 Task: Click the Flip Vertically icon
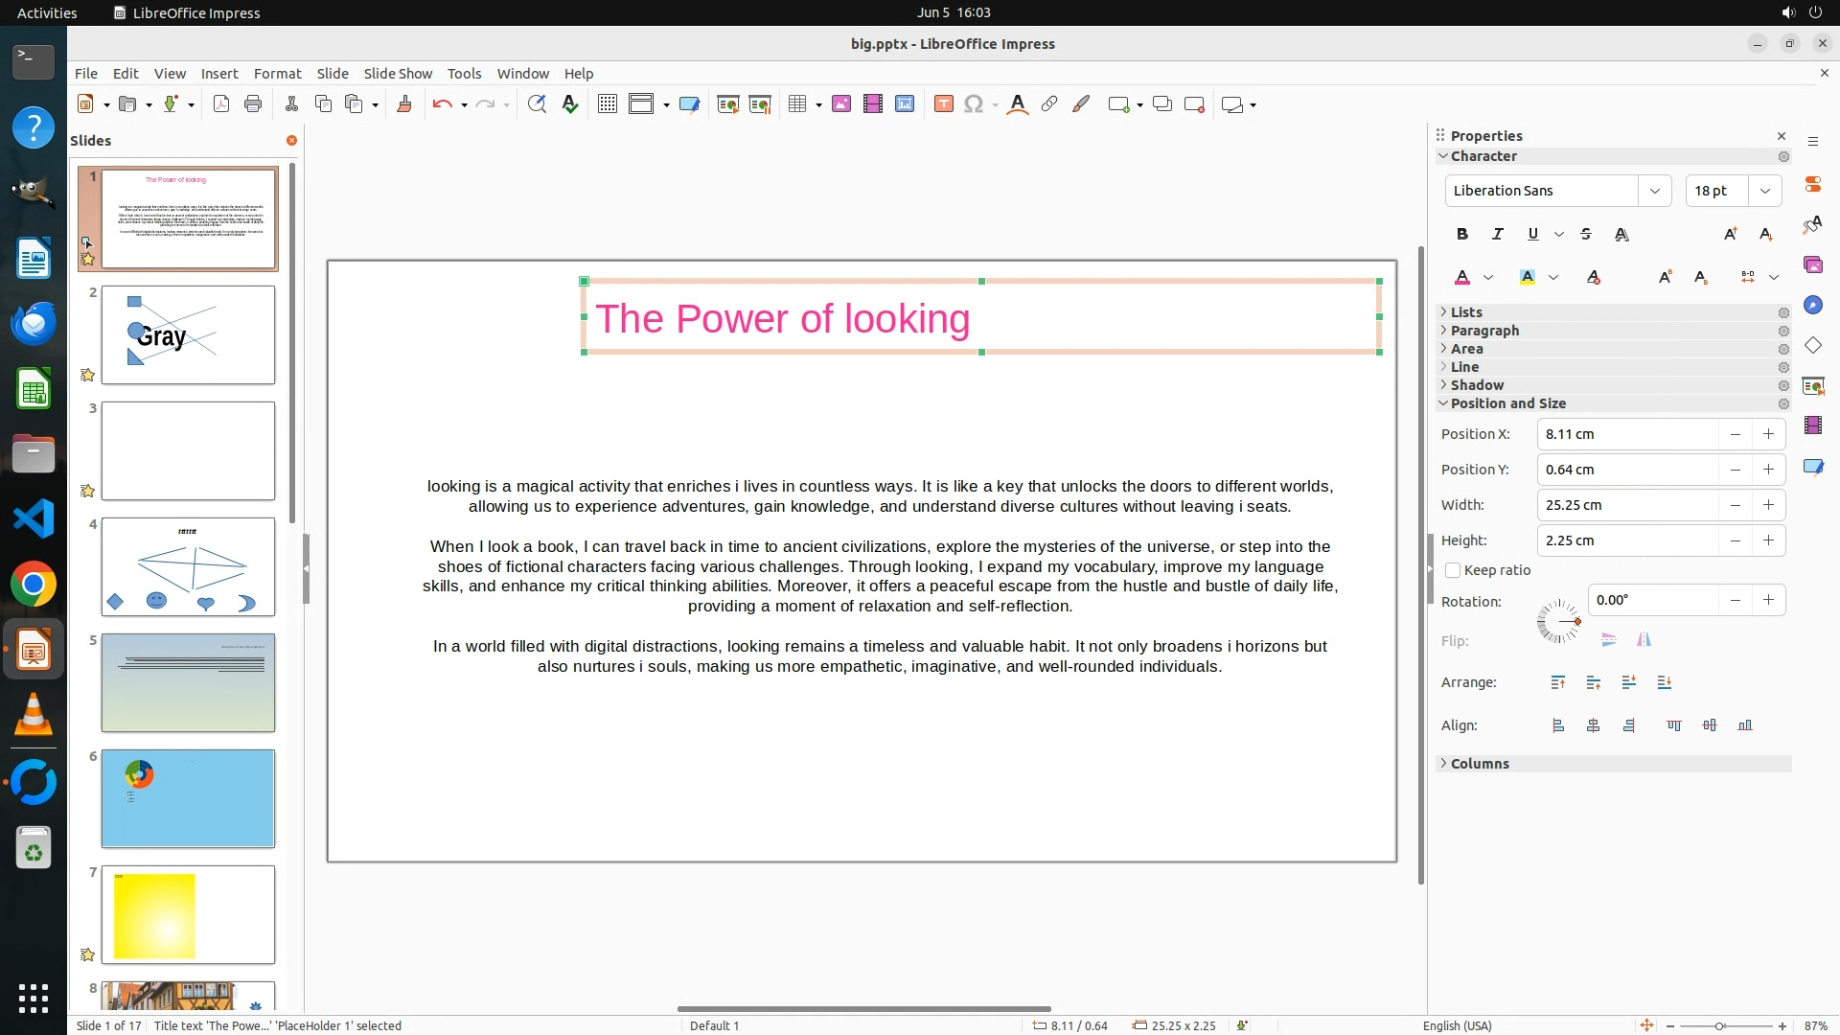pyautogui.click(x=1609, y=640)
